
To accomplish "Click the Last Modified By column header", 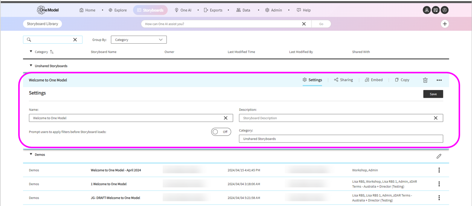I will point(301,52).
